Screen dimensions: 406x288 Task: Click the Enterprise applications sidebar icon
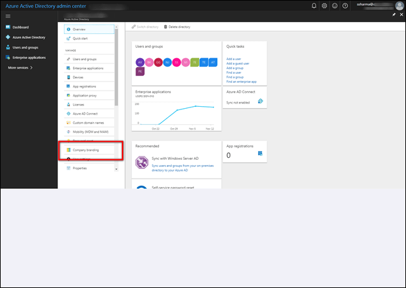[x=8, y=58]
